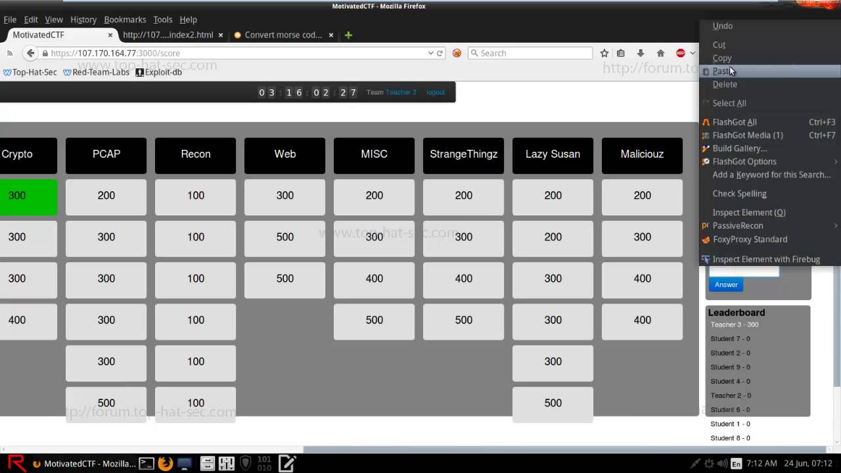Open the Adblock Plus dropdown arrow
Viewport: 841px width, 473px height.
tap(693, 53)
